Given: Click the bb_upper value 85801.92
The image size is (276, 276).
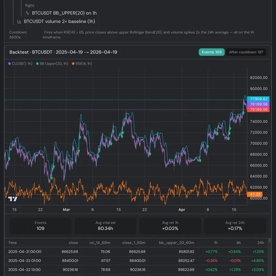Looking at the screenshot, I should (x=186, y=252).
